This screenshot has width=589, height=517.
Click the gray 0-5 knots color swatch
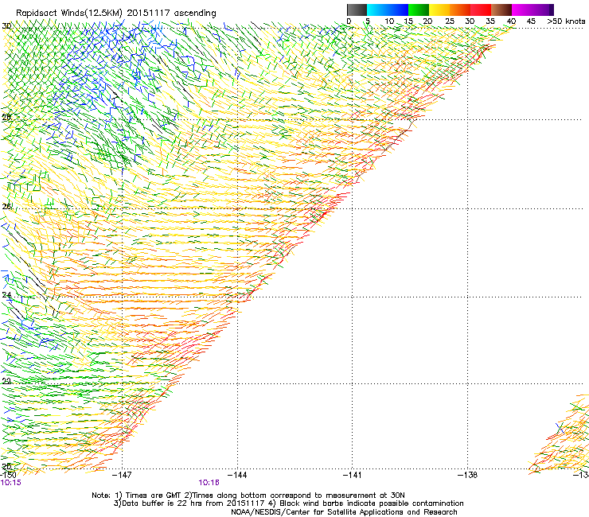click(357, 10)
